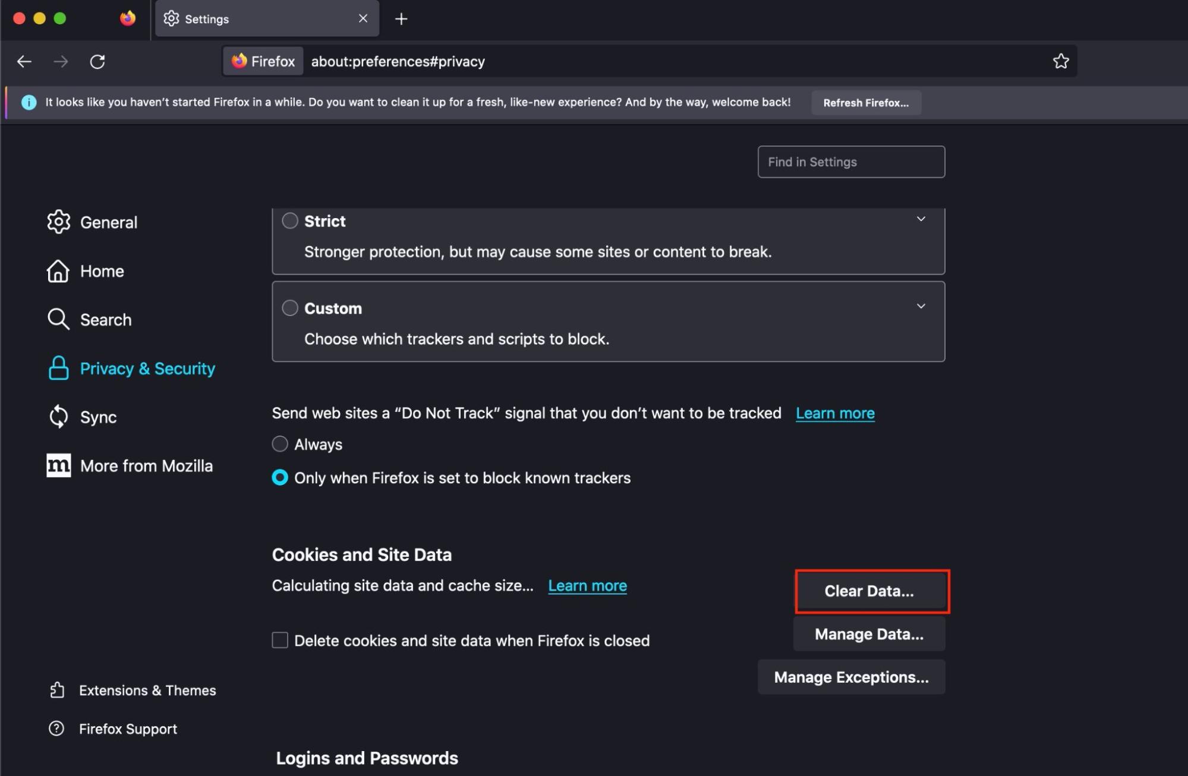Enable Delete cookies when Firefox is closed
1188x776 pixels.
point(280,640)
